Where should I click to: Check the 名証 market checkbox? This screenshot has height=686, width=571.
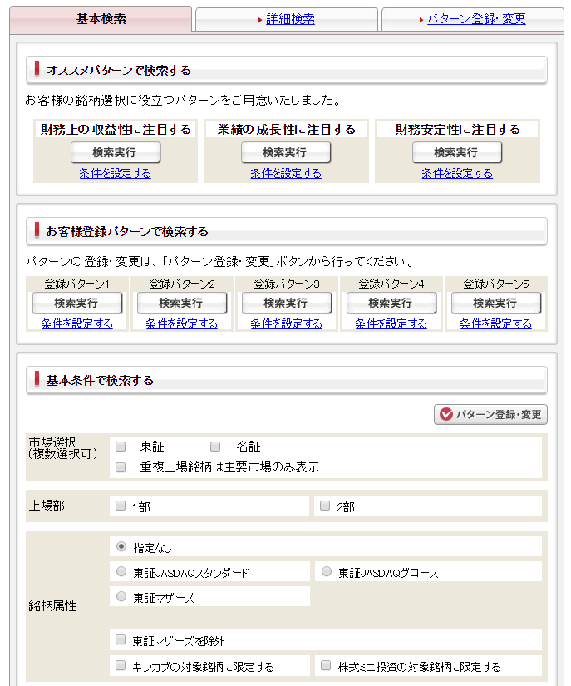click(x=215, y=447)
